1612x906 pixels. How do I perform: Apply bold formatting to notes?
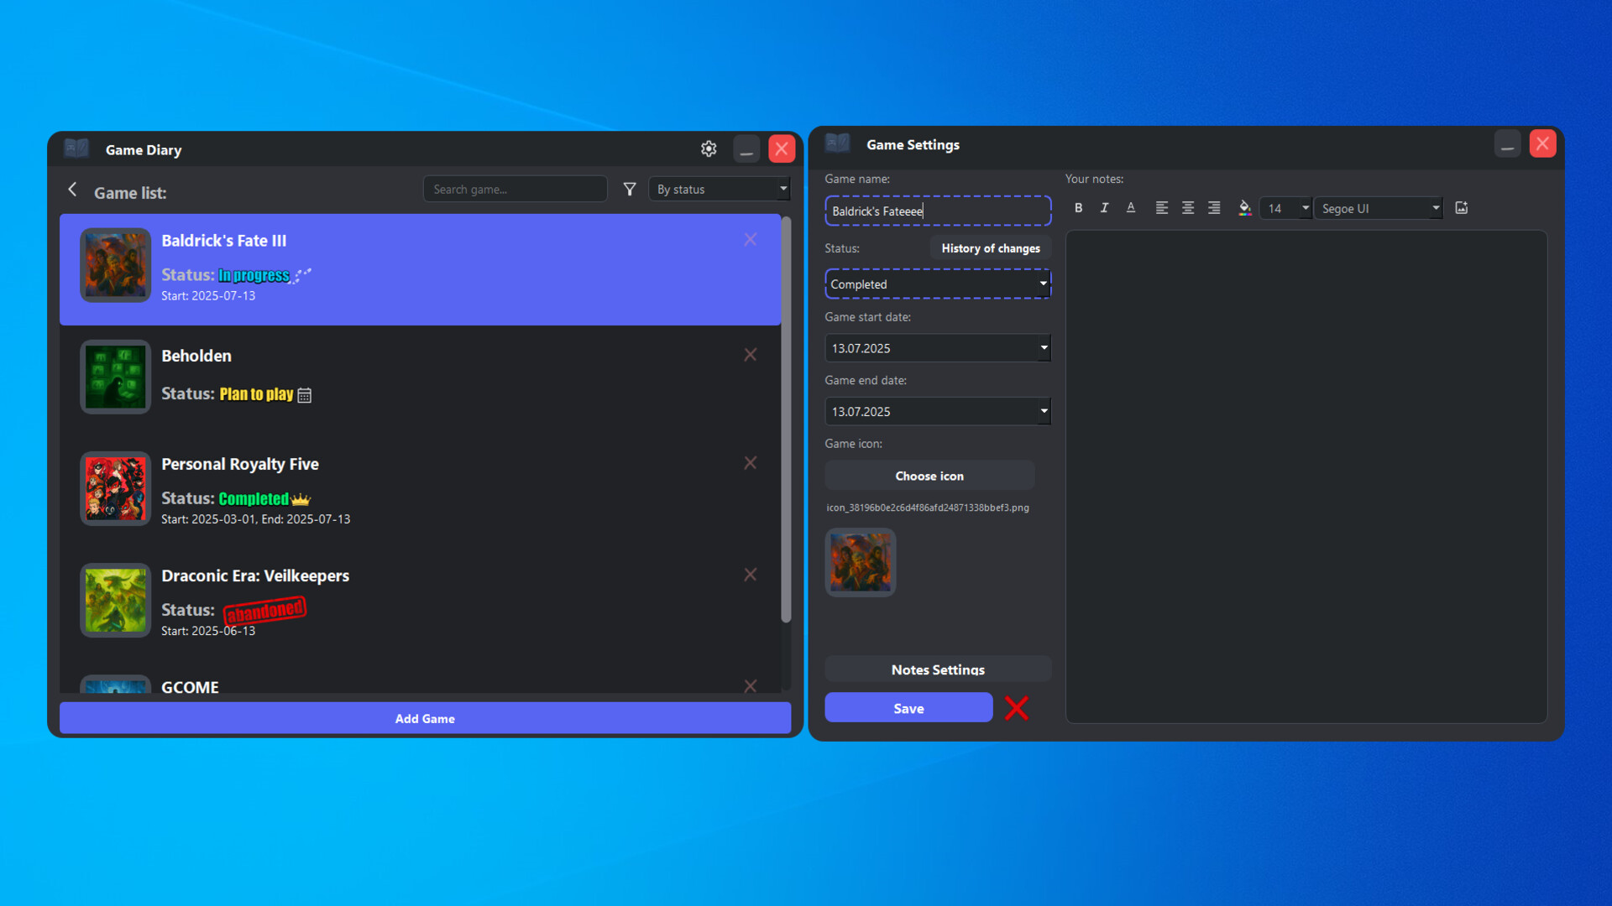(1078, 207)
